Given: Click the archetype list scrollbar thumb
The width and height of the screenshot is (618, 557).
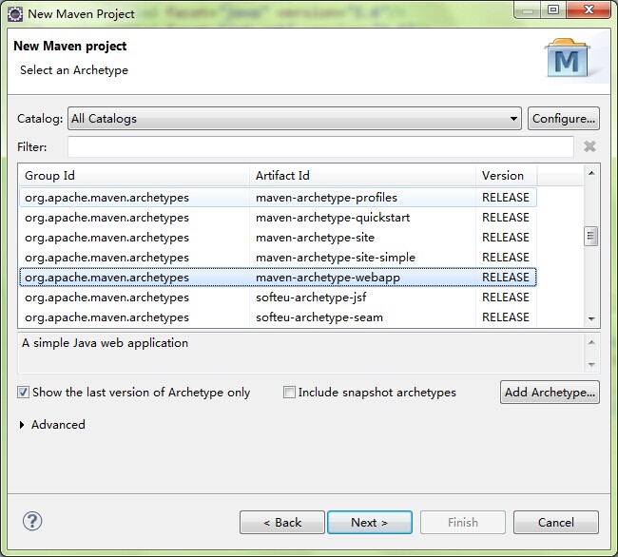Looking at the screenshot, I should [590, 236].
